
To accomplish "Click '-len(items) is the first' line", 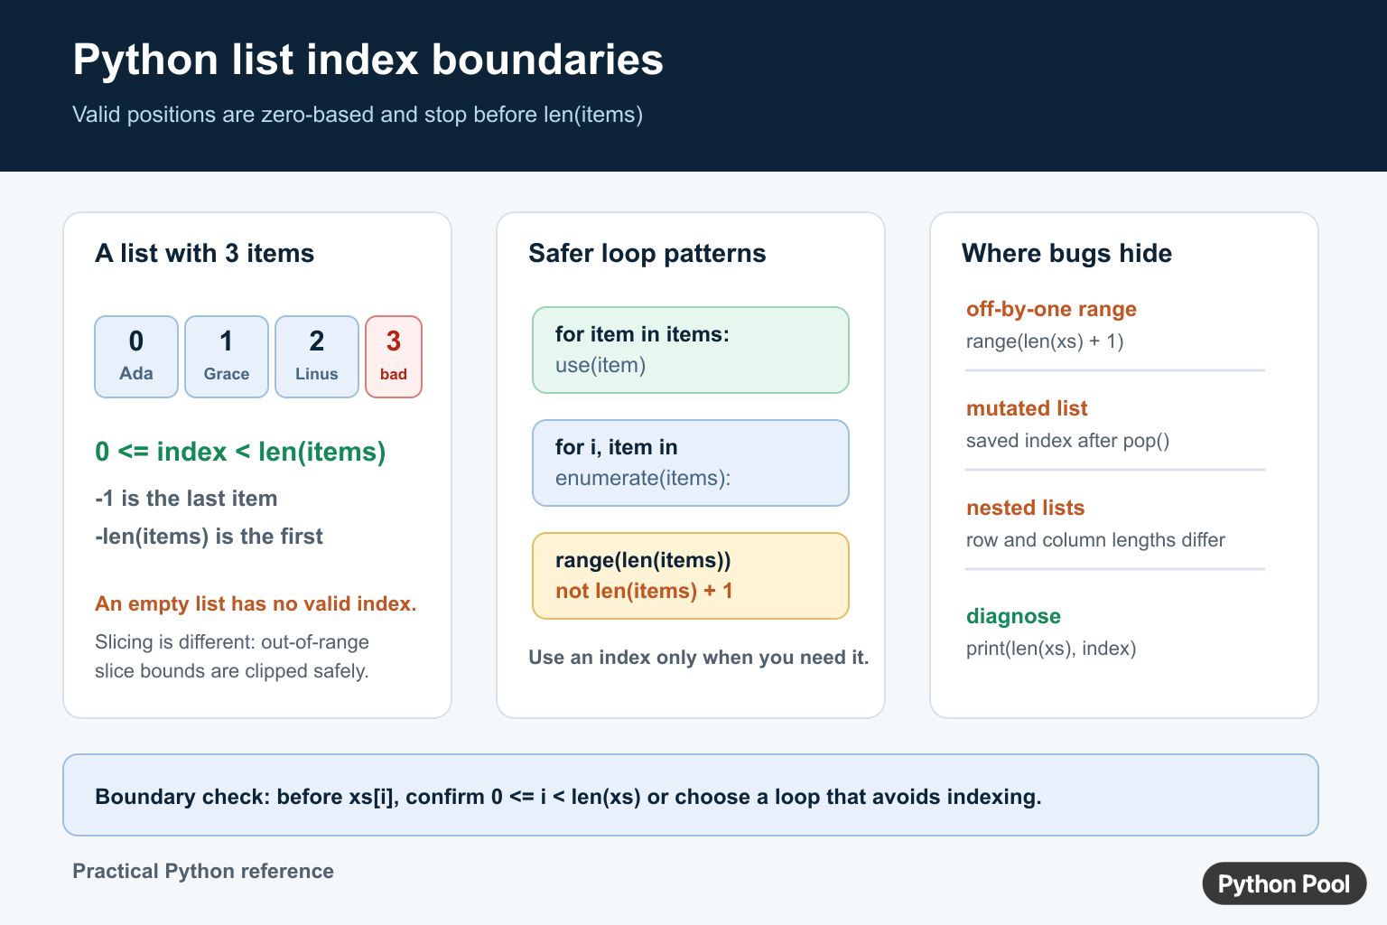I will (209, 537).
